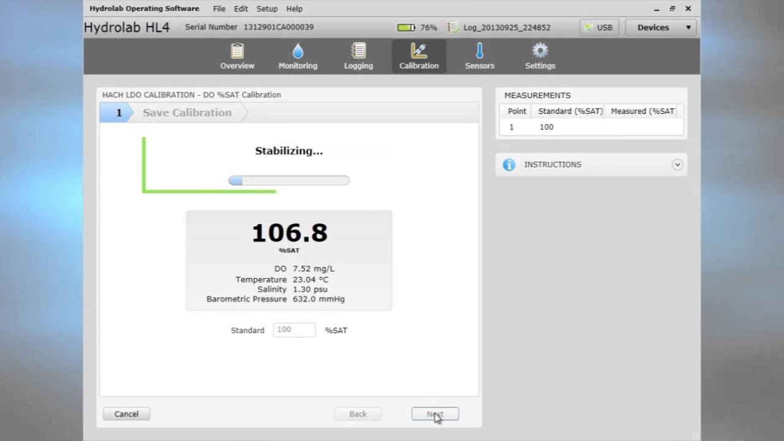Select the Save Calibration step

point(187,113)
